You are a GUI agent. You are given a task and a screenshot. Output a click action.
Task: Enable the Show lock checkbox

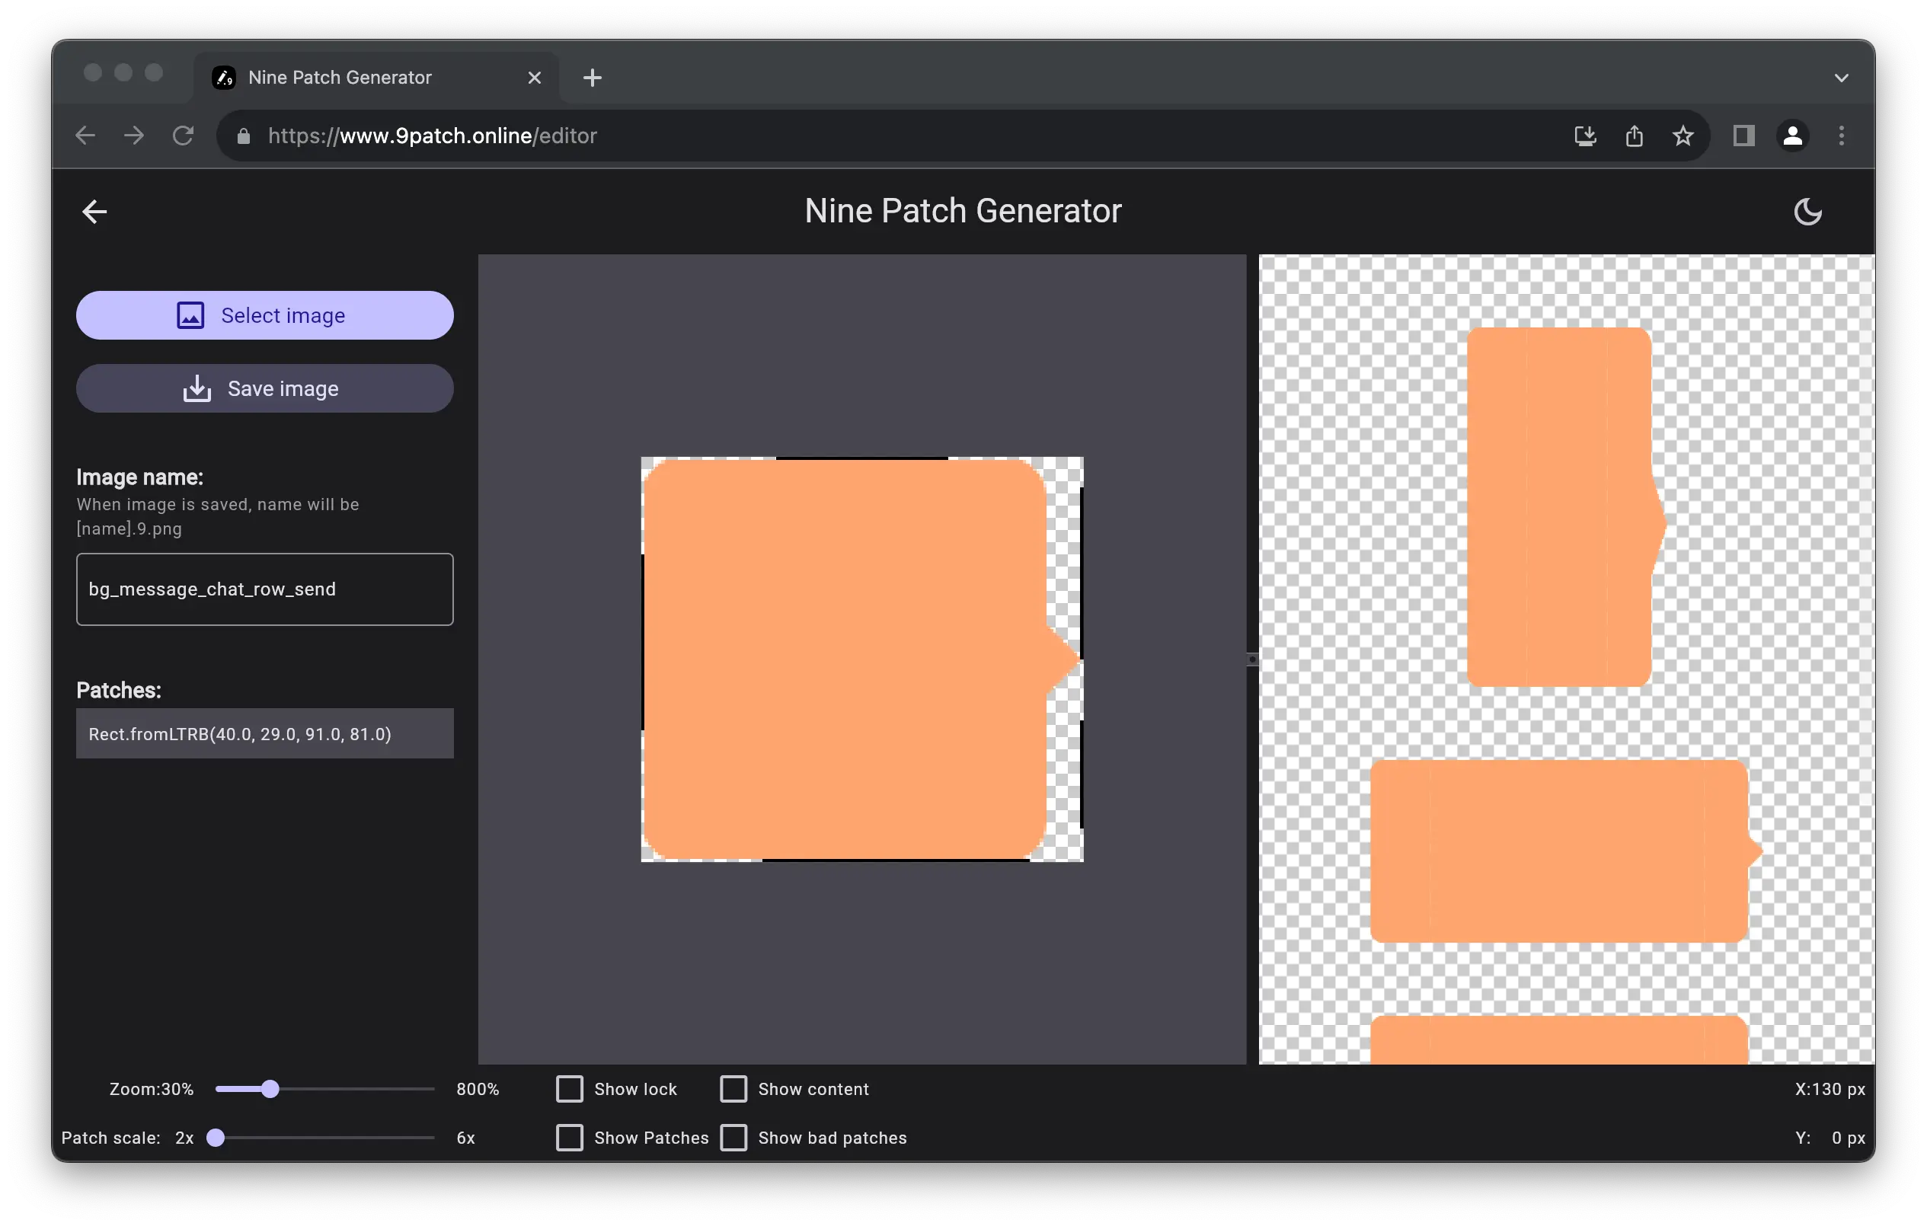(570, 1089)
